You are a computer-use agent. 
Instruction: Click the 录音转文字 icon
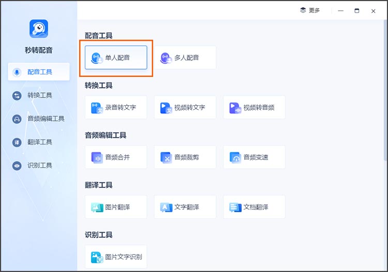[97, 108]
